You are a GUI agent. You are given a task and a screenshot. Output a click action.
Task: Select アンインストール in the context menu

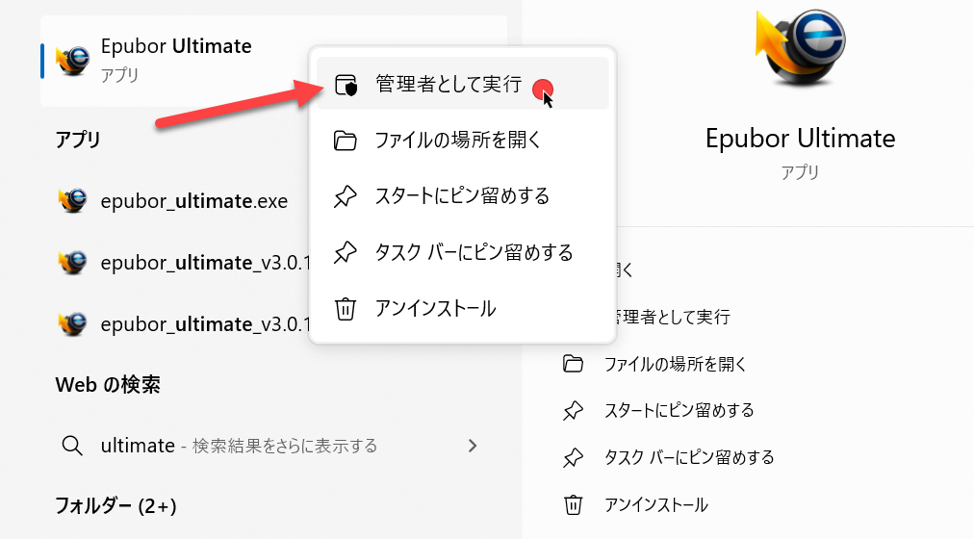462,309
